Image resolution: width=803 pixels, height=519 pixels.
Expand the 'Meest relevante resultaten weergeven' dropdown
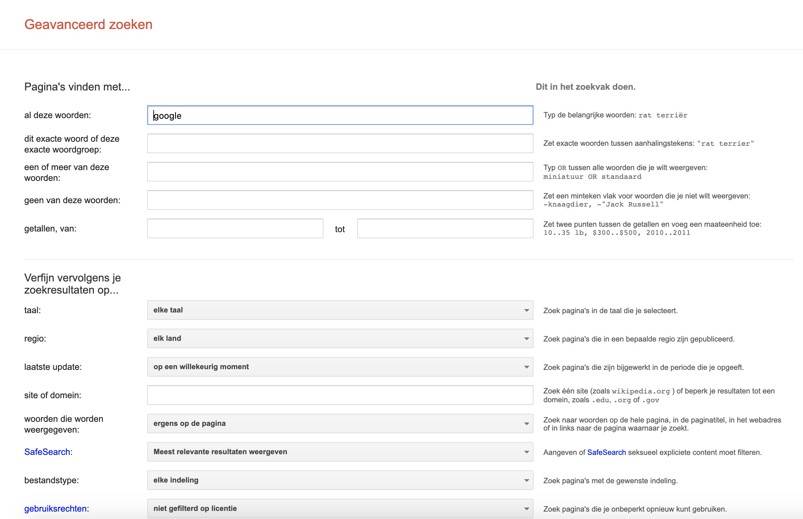340,452
